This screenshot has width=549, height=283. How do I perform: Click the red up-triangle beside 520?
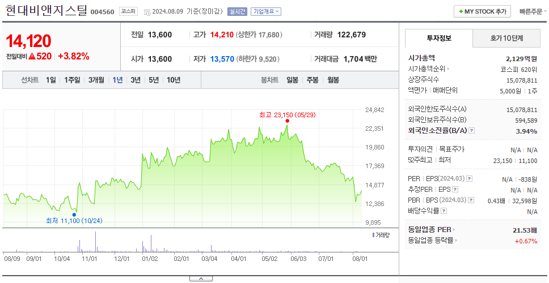coord(32,56)
